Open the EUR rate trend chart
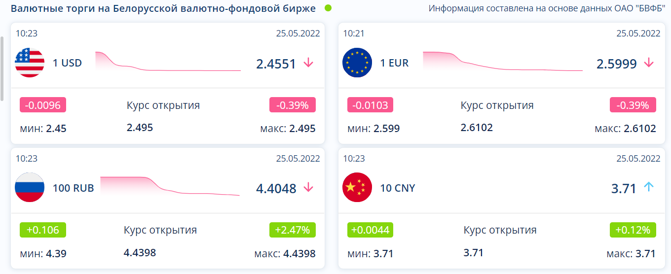This screenshot has width=671, height=274. (502, 62)
